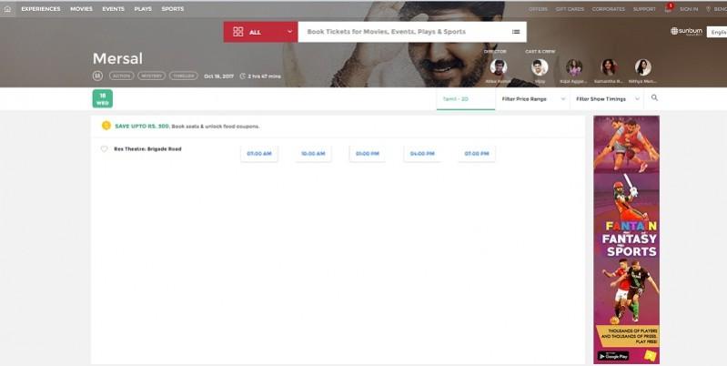This screenshot has width=727, height=366.
Task: Open the Plays menu
Action: point(143,9)
